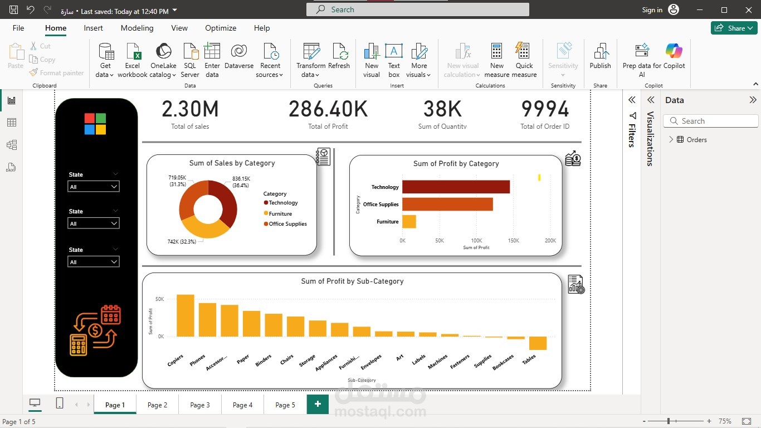Expand the Filters pane
This screenshot has height=428, width=761.
(632, 100)
